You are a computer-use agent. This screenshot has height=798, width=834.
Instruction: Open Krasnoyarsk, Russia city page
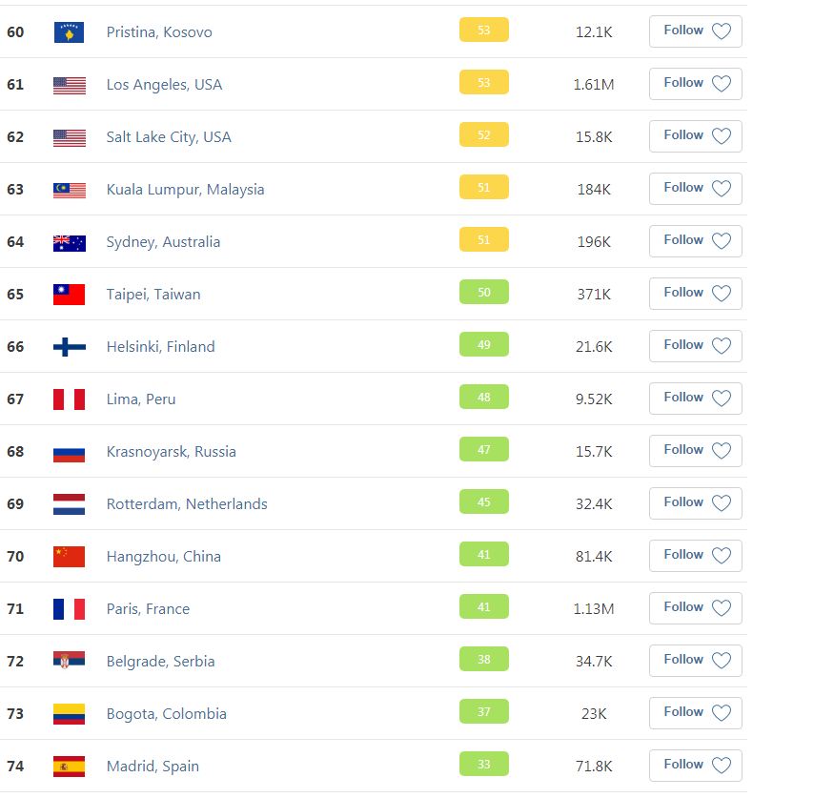pos(172,452)
